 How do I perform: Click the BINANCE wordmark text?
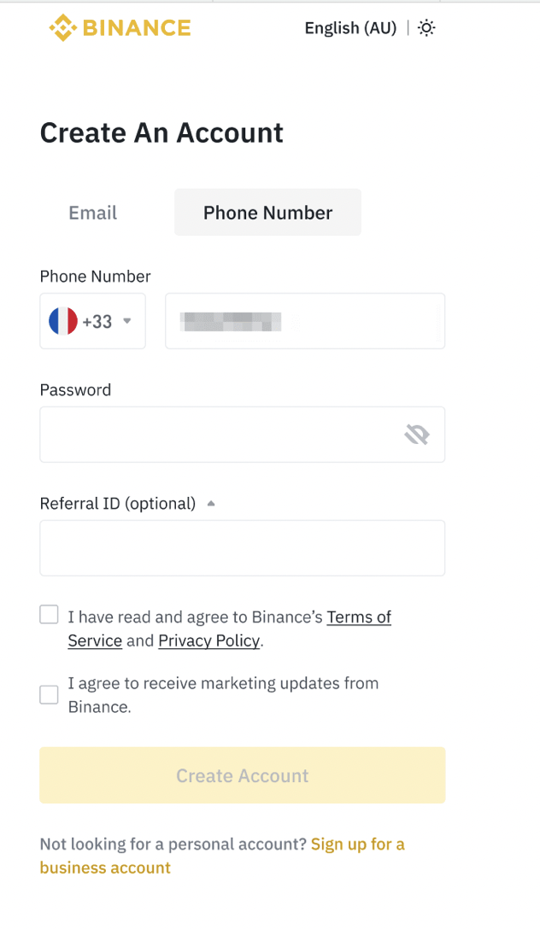[x=137, y=28]
